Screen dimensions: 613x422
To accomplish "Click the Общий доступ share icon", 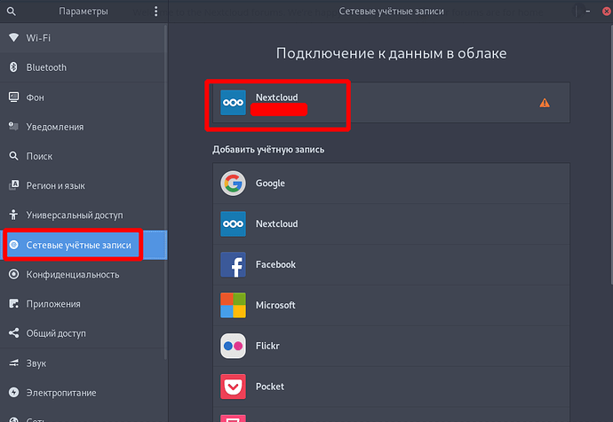I will pos(13,333).
